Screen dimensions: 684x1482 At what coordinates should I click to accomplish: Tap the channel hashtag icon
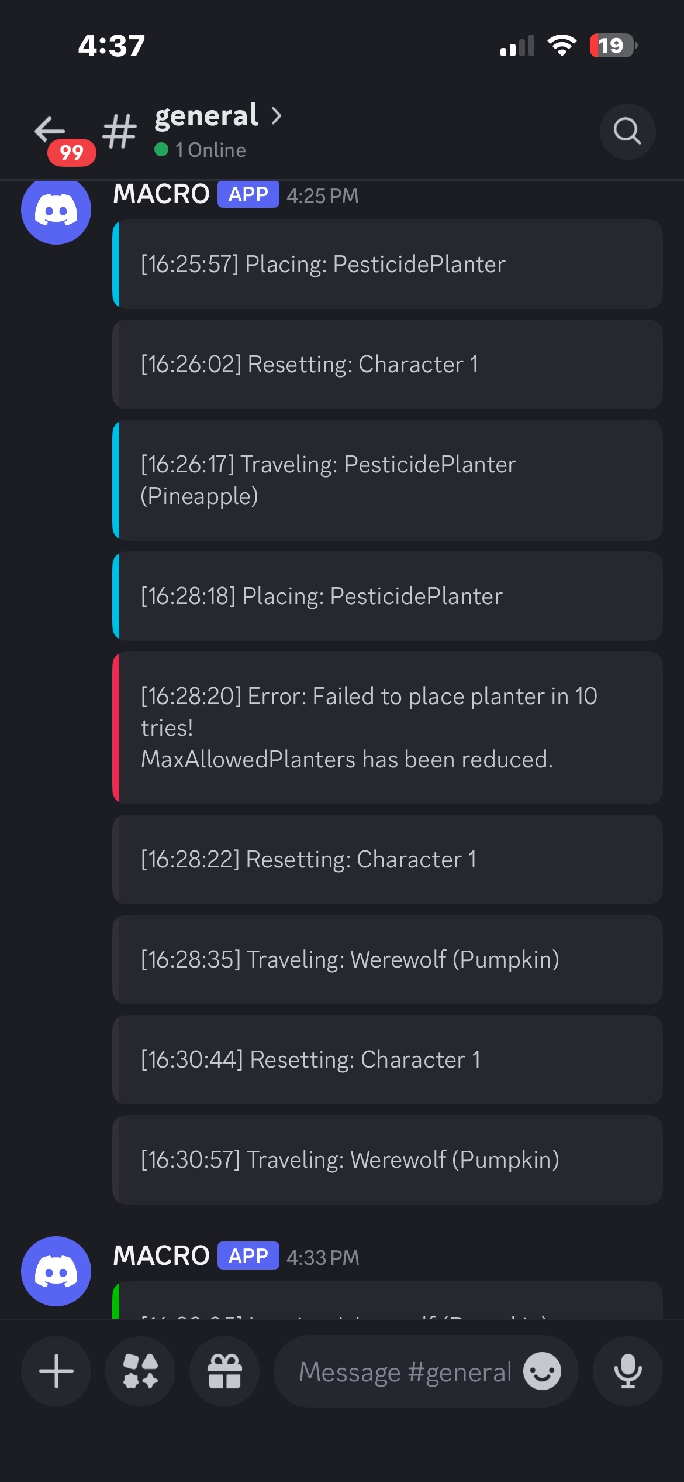(x=120, y=131)
